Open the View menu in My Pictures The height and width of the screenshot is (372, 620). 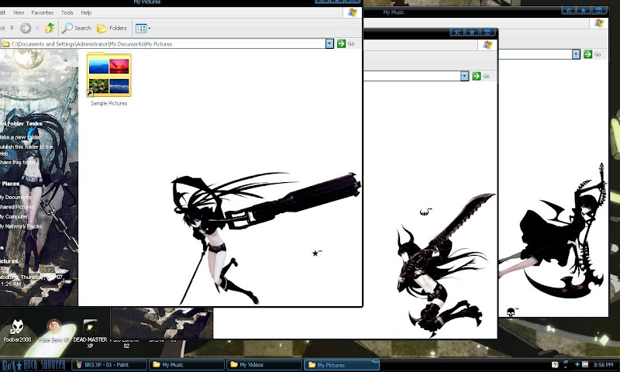coord(18,12)
